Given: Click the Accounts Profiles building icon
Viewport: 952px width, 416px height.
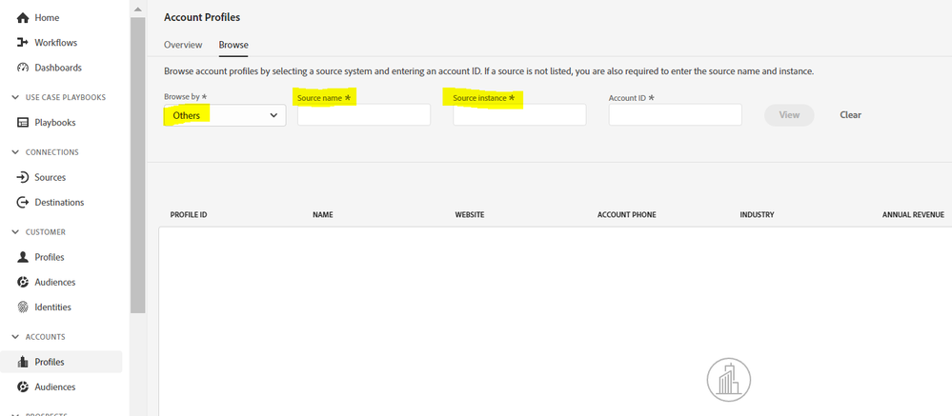Looking at the screenshot, I should pos(23,362).
